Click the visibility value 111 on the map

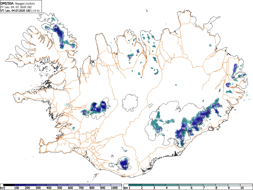[x=219, y=106]
